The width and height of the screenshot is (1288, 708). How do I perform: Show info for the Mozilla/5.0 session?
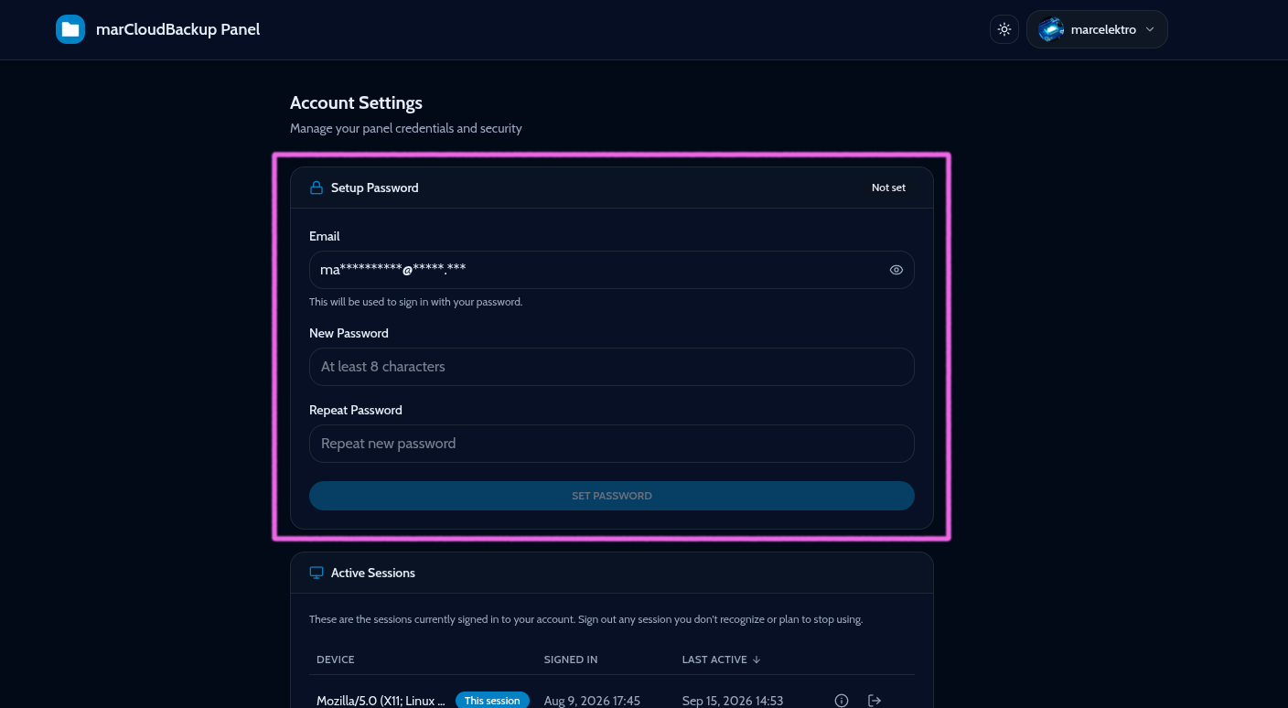[x=842, y=701]
